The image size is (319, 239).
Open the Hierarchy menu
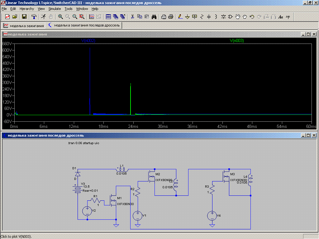tap(27, 9)
